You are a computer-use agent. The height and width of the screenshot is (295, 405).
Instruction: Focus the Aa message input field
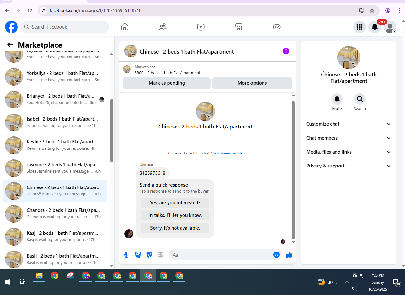tap(221, 255)
